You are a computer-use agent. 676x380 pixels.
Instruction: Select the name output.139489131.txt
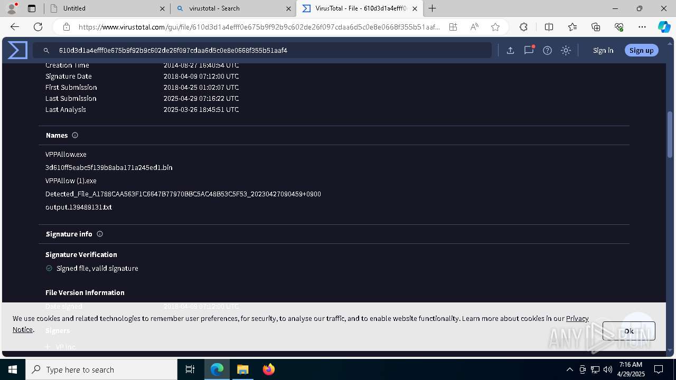pos(79,207)
